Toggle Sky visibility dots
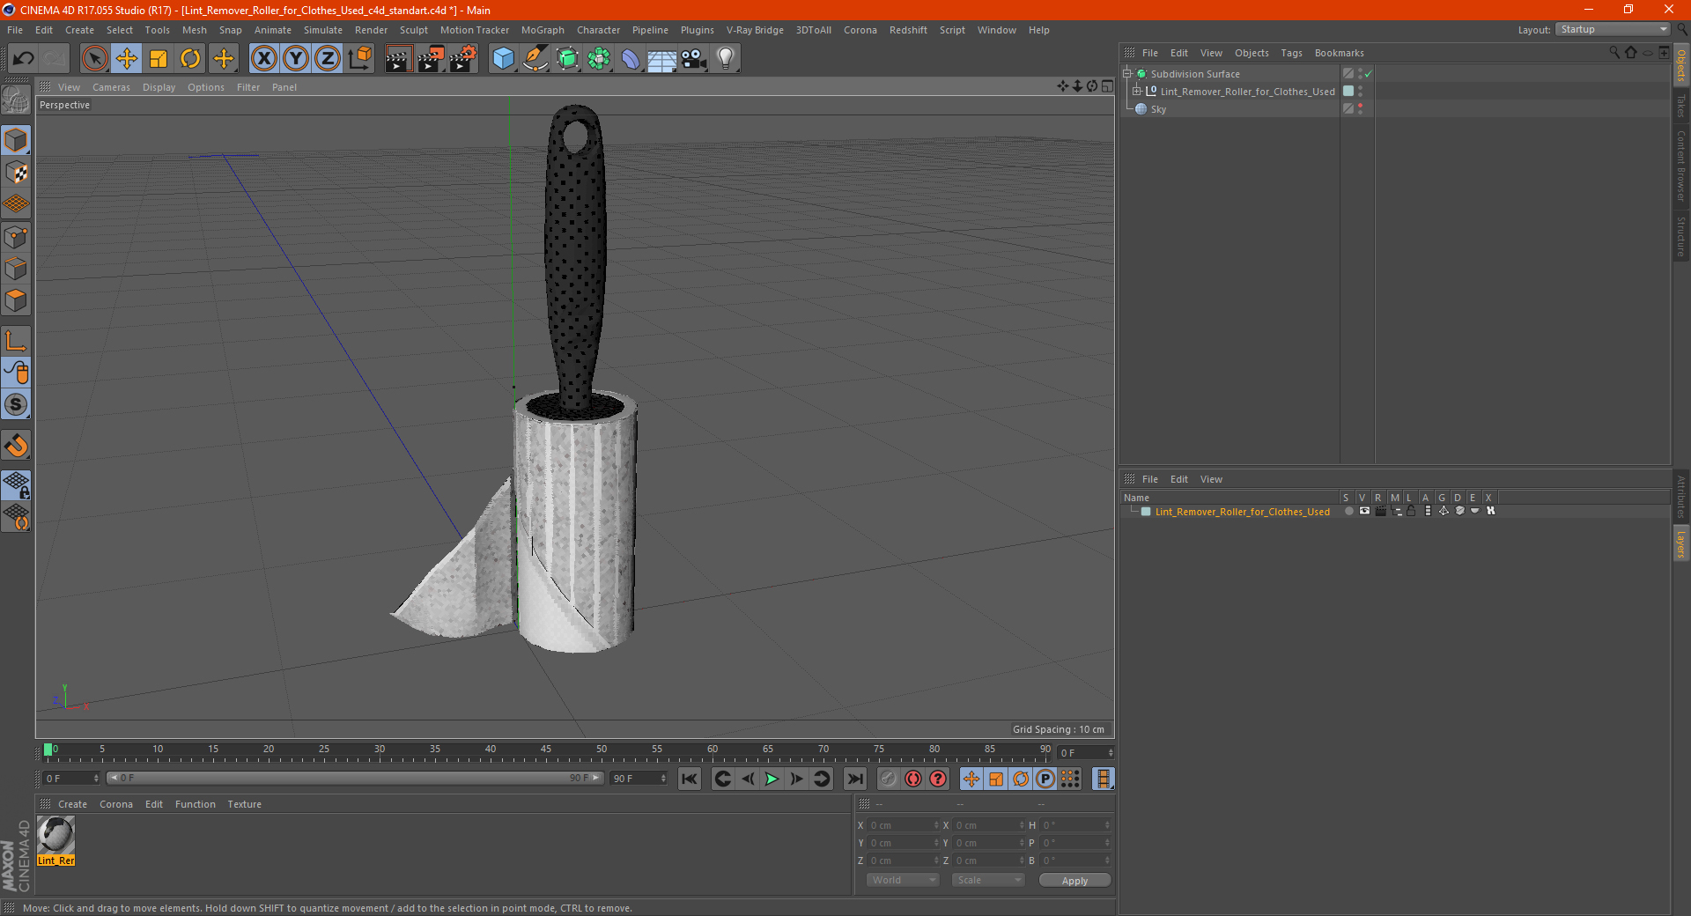This screenshot has width=1691, height=916. click(x=1360, y=108)
